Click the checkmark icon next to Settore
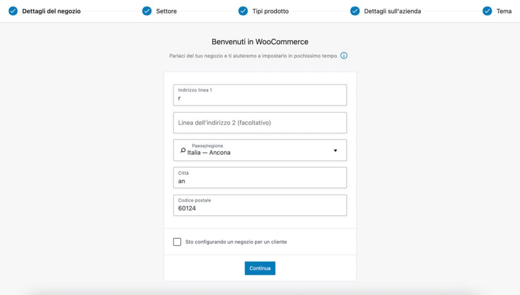 [147, 11]
